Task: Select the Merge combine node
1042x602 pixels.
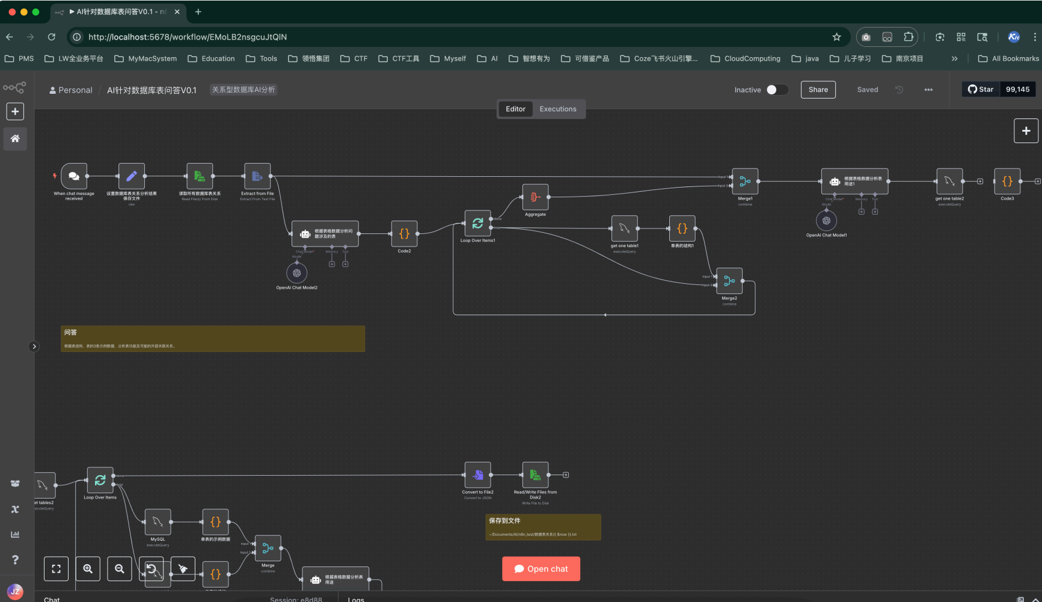Action: point(268,548)
